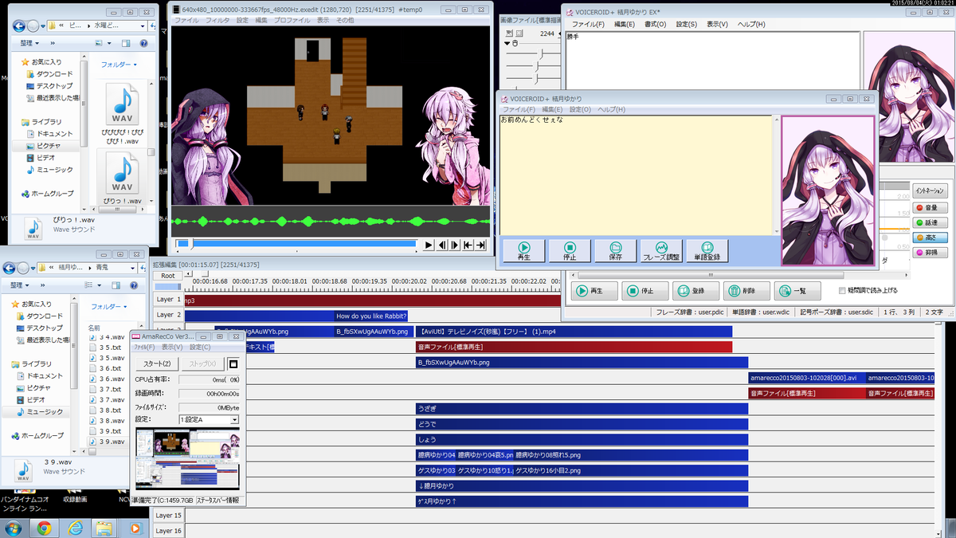Select the 話速 speed parameter button
The image size is (956, 538).
(931, 222)
